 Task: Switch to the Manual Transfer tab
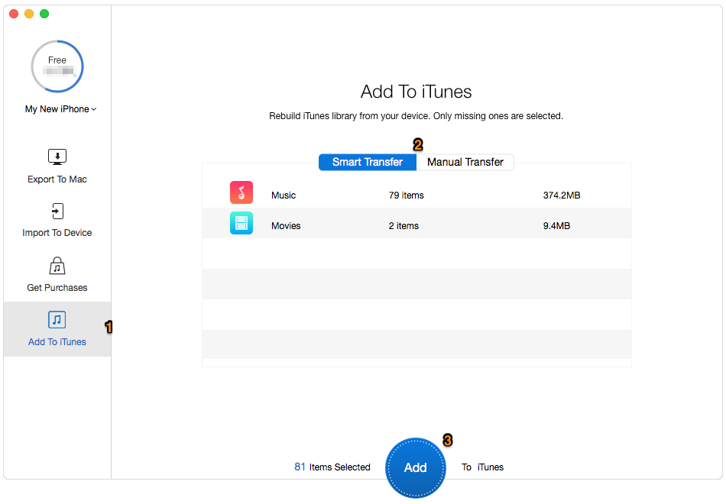click(465, 162)
